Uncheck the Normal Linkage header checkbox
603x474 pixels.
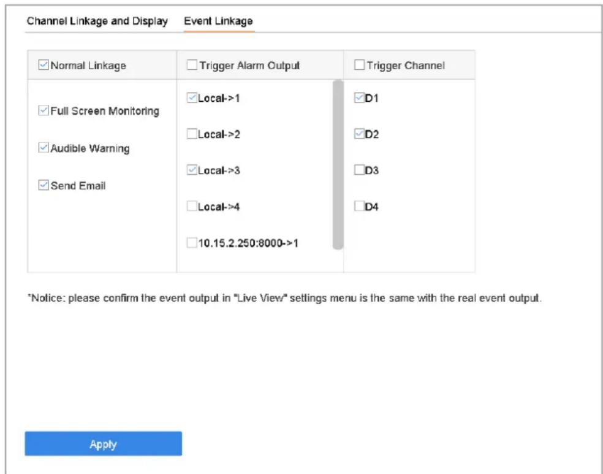44,64
